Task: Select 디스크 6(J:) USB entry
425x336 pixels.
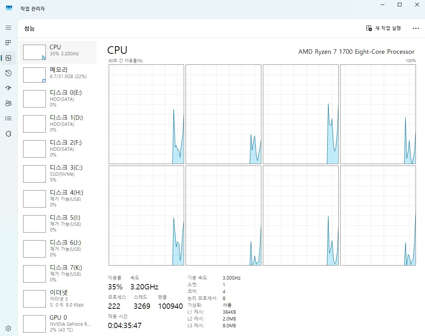Action: pyautogui.click(x=58, y=248)
